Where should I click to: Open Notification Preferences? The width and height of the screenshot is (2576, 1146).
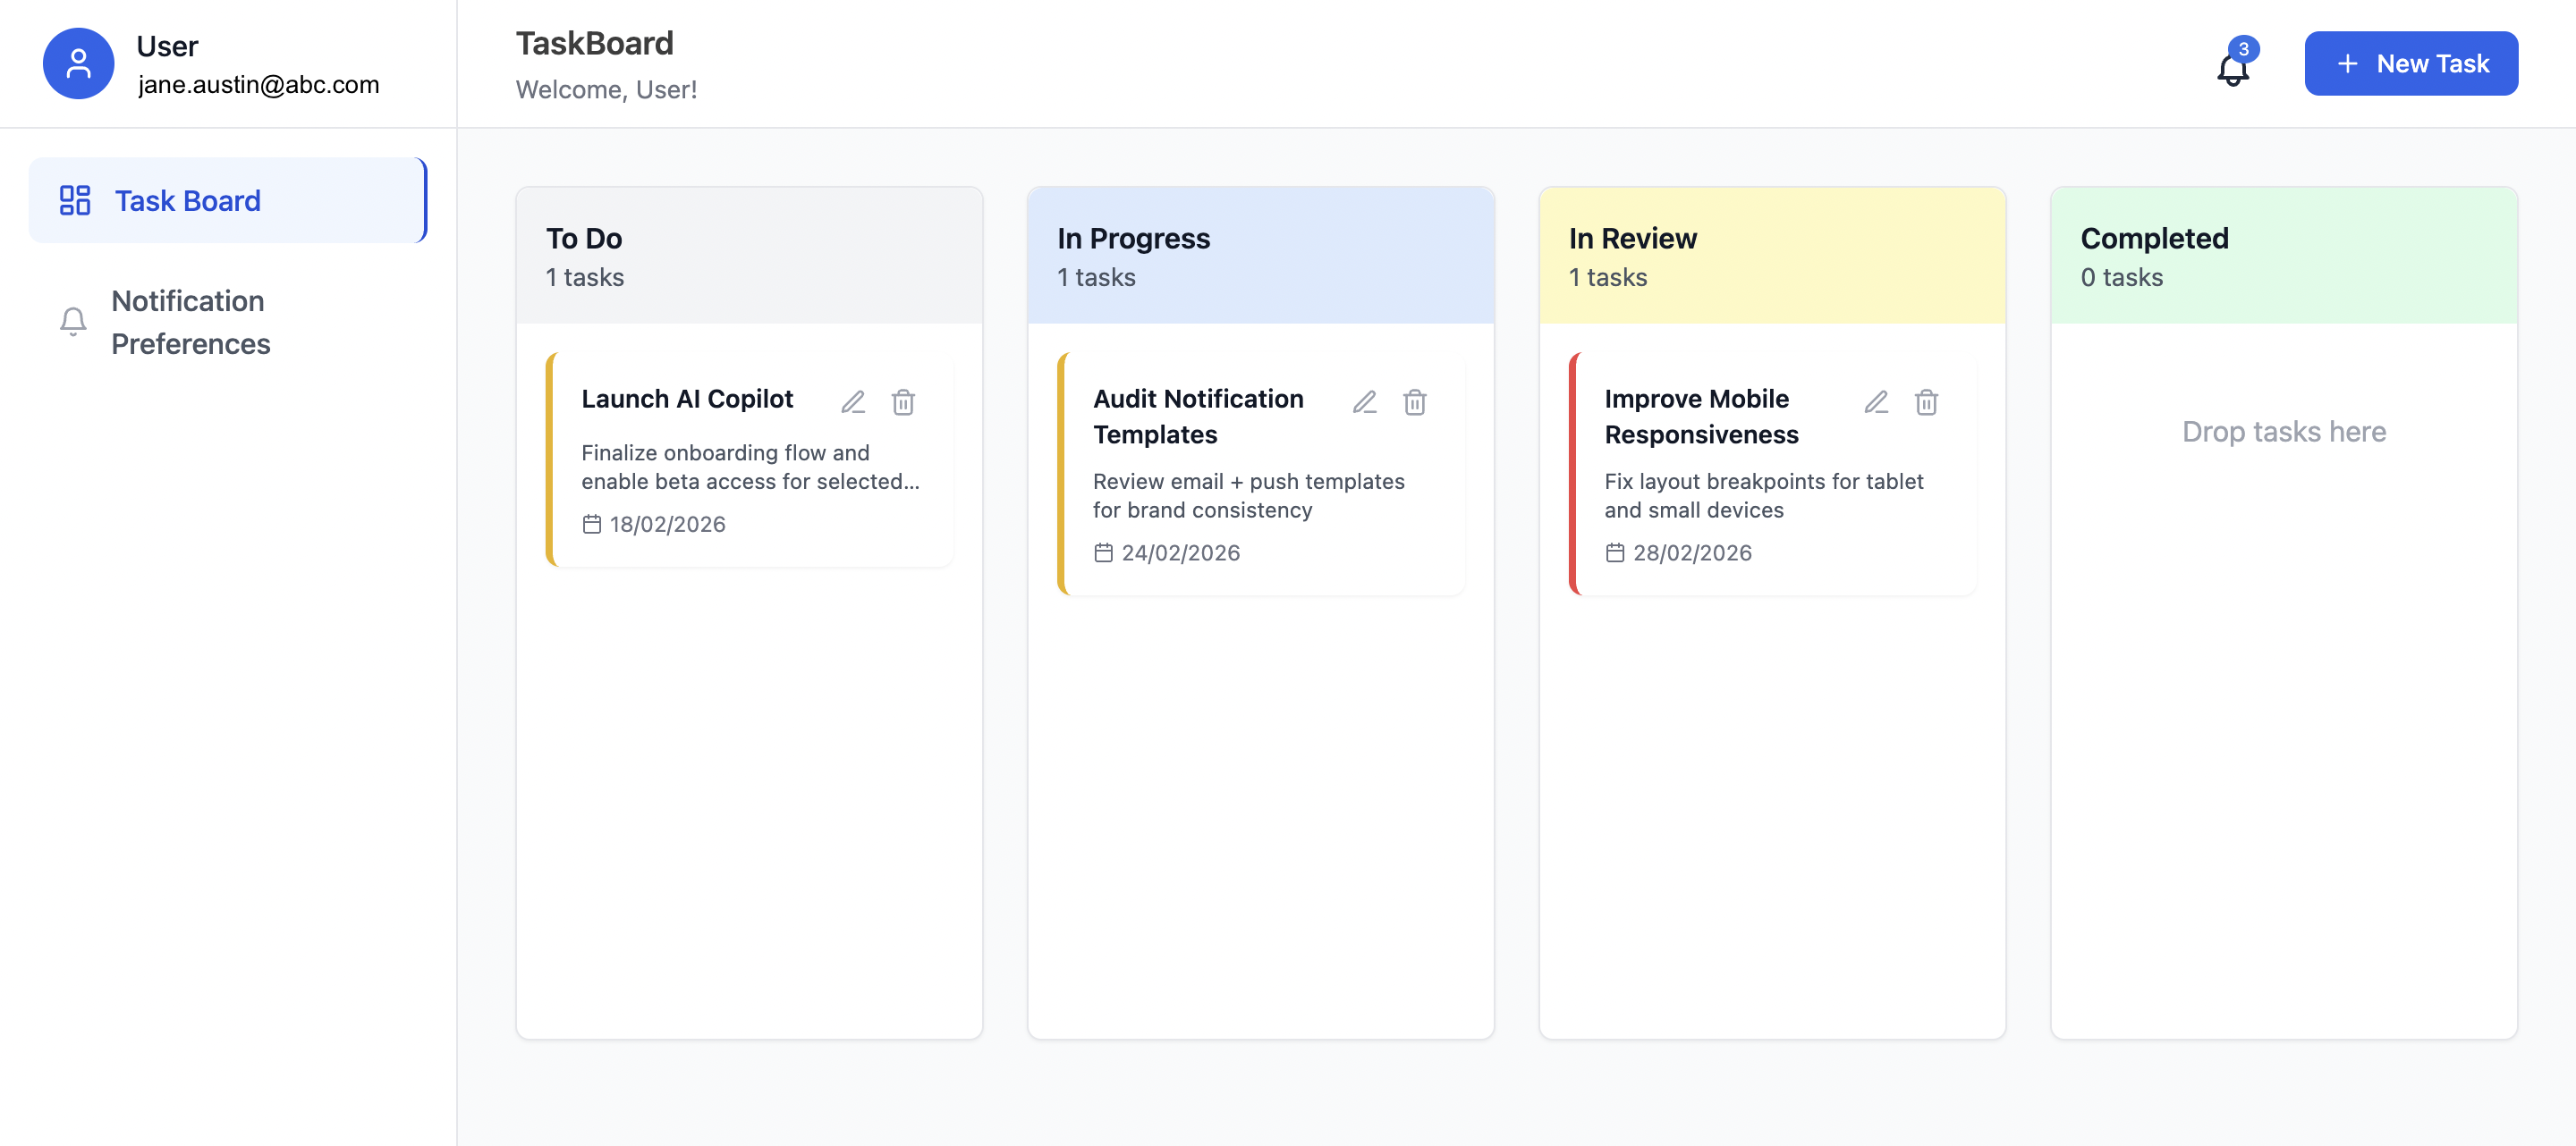point(191,322)
